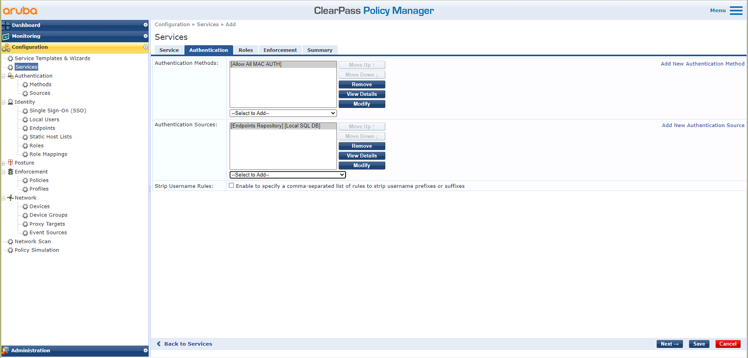This screenshot has width=748, height=358.
Task: Open Roles under Identity in tree
Action: pyautogui.click(x=36, y=146)
